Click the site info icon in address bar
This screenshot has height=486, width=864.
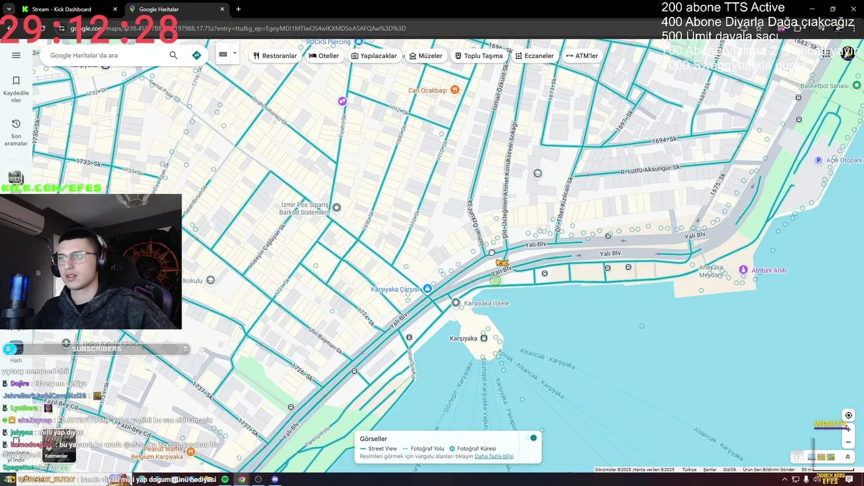pyautogui.click(x=61, y=28)
